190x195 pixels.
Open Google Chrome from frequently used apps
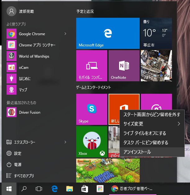coord(37,34)
